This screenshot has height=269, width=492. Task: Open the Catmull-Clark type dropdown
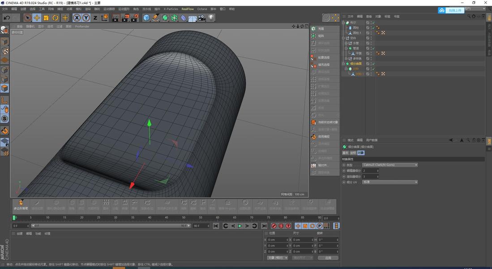pyautogui.click(x=389, y=165)
